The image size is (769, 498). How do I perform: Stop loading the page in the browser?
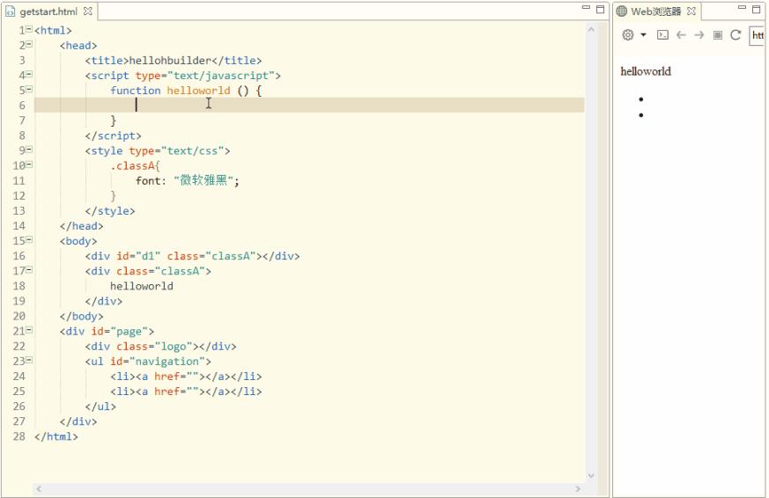coord(718,35)
